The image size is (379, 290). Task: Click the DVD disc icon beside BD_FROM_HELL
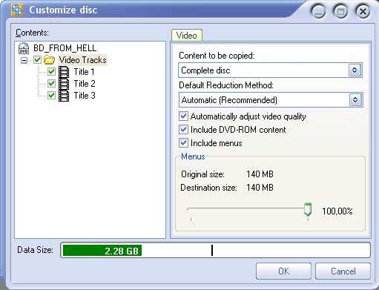pos(24,48)
